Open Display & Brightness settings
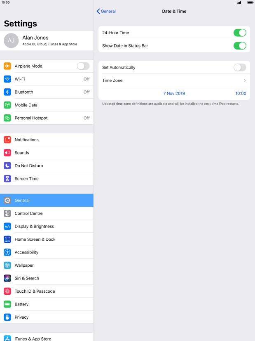The height and width of the screenshot is (341, 255). pyautogui.click(x=47, y=226)
